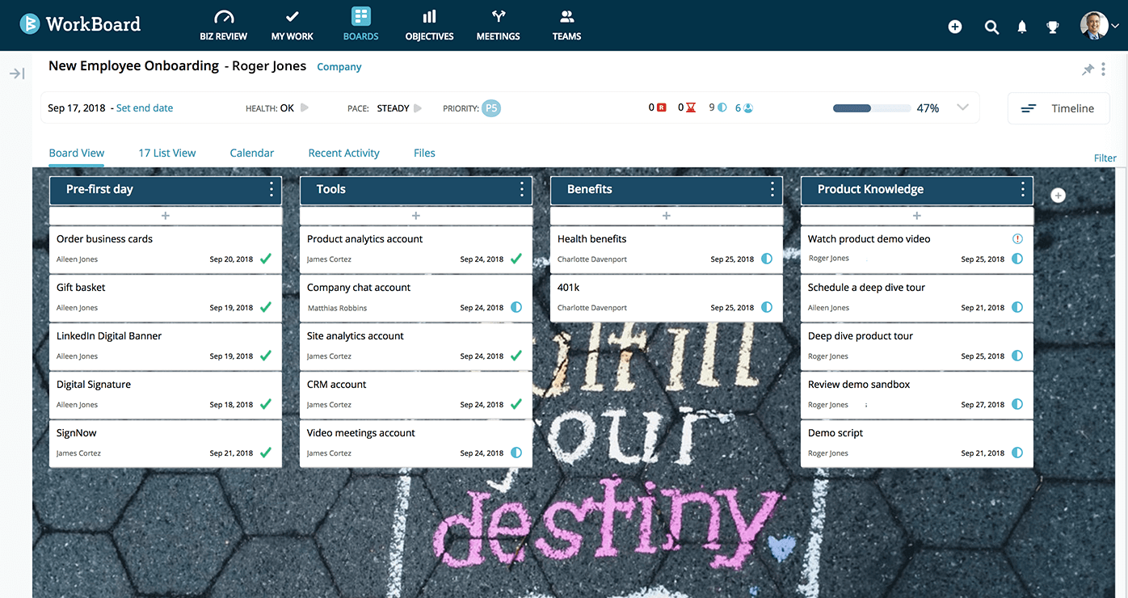Click the Set end date link

(145, 108)
